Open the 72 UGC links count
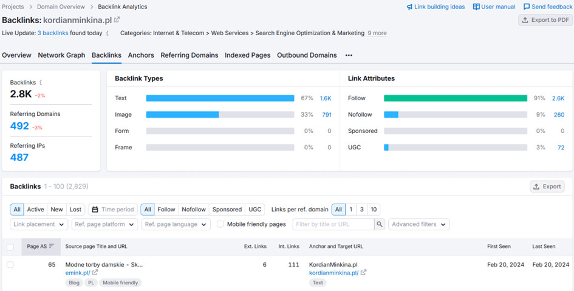The height and width of the screenshot is (291, 574). pos(561,148)
